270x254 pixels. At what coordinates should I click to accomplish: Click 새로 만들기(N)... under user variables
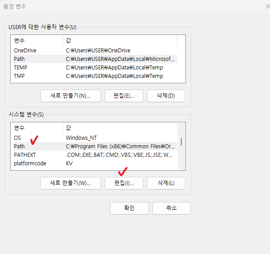(70, 96)
